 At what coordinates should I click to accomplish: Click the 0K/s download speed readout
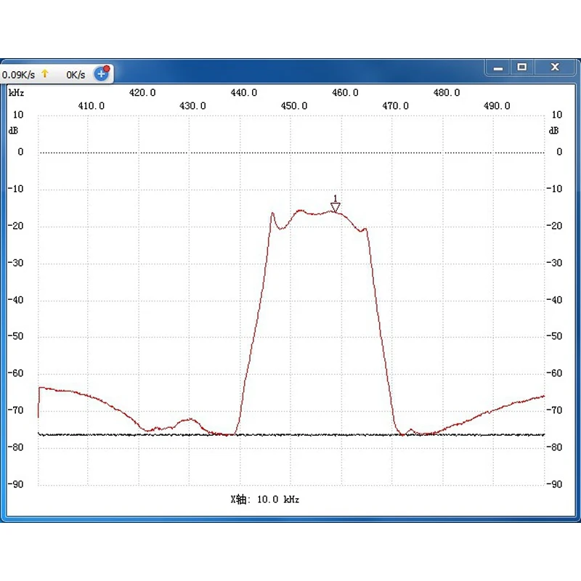point(76,75)
